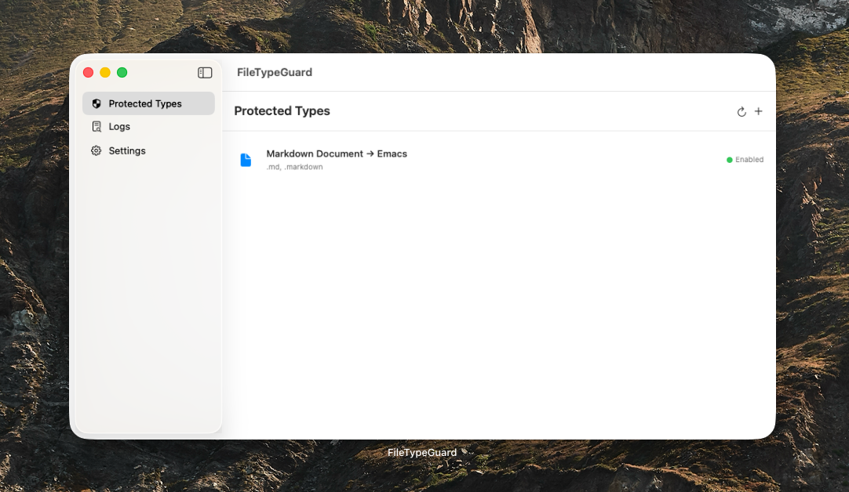Add a new protected type with plus icon

click(x=759, y=111)
